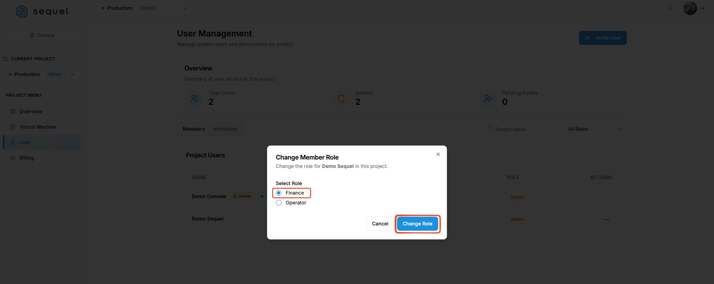Click the Billing card icon
Viewport: 714px width, 284px height.
tap(13, 158)
